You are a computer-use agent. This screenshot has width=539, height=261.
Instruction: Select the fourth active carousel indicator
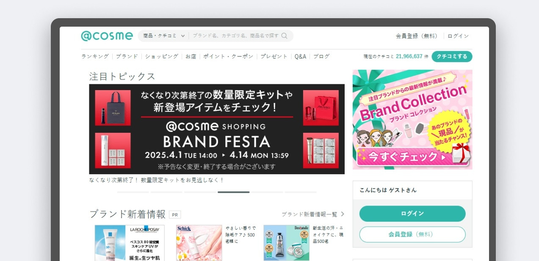pos(233,192)
